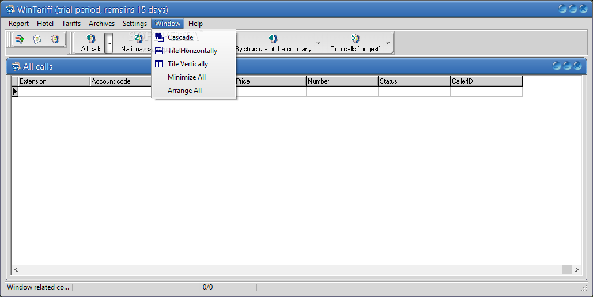Maximize the main WinTariff window

point(573,9)
